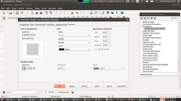The image size is (181, 101).
Task: Click the Standard button
Action: click(122, 86)
